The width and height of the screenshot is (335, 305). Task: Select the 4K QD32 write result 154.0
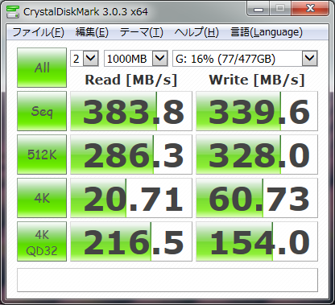click(x=257, y=241)
